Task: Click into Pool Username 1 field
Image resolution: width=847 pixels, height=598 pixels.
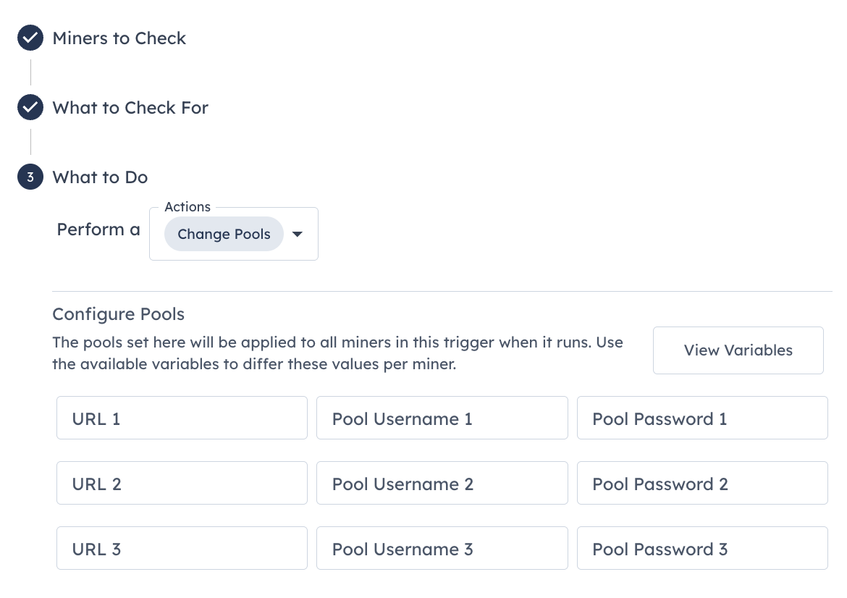Action: point(442,418)
